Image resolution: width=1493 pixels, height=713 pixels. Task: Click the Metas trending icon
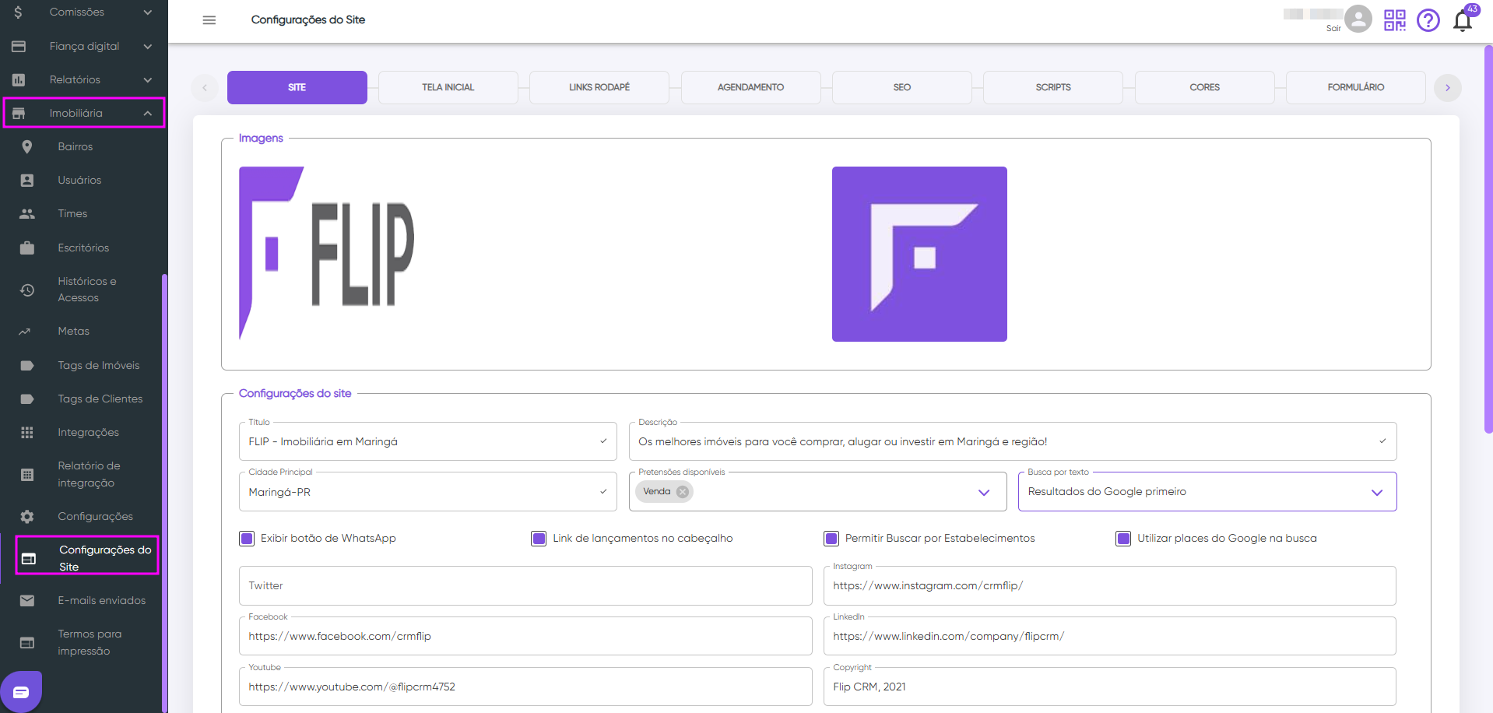(25, 332)
